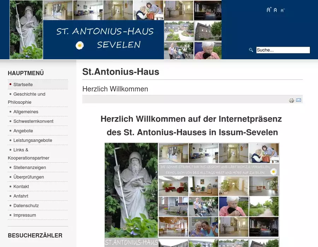The image size is (318, 247).
Task: Open Geschichte und Philosophie menu item
Action: (x=29, y=94)
